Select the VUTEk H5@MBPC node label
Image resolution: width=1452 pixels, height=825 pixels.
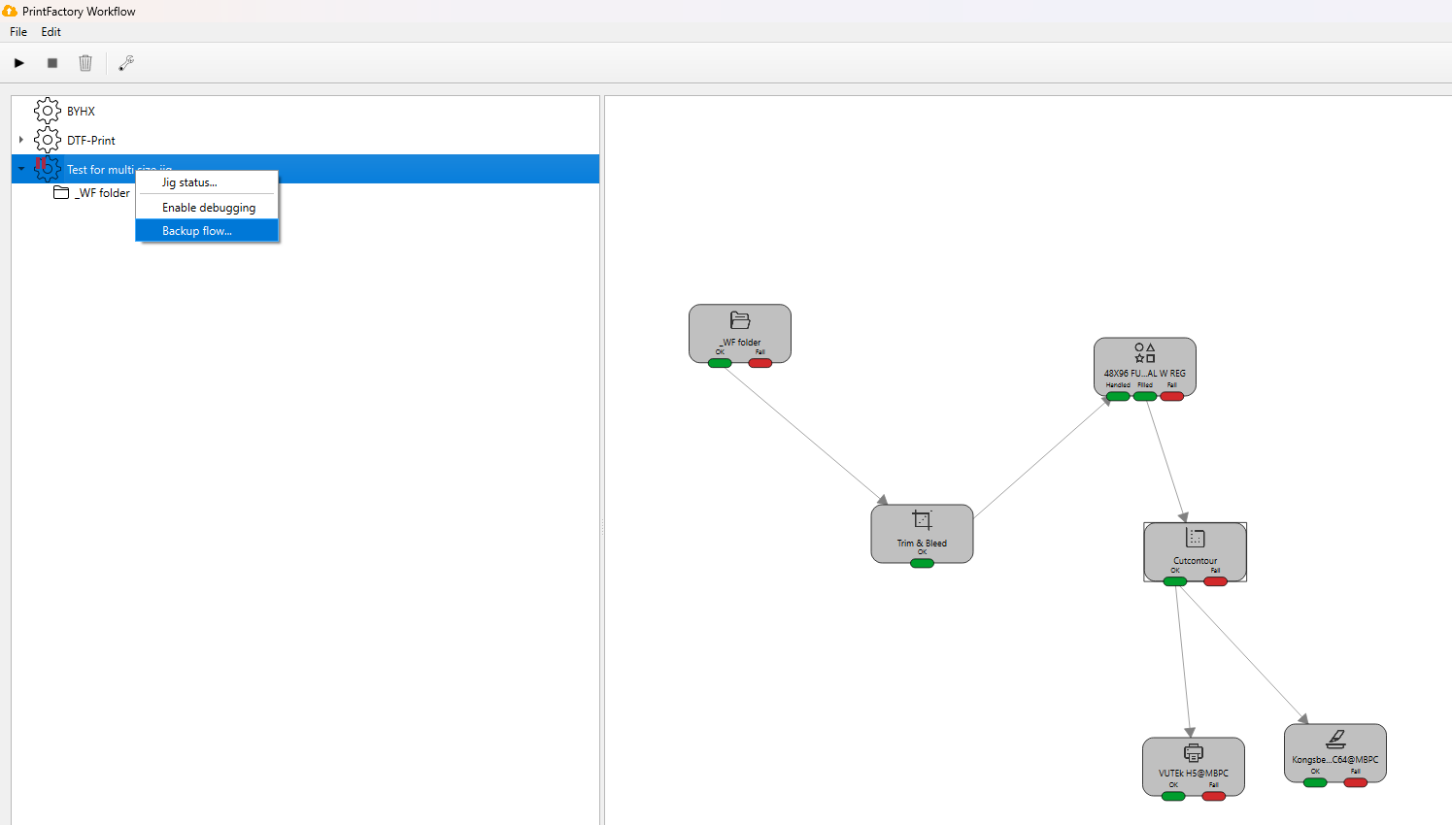click(1194, 774)
